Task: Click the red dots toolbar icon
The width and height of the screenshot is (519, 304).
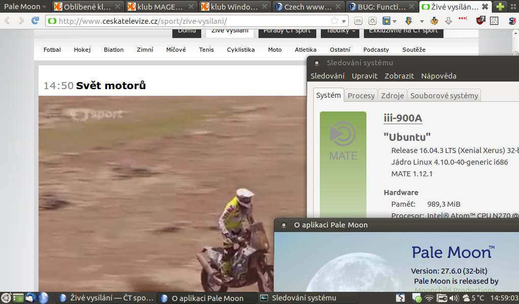Action: click(x=463, y=18)
